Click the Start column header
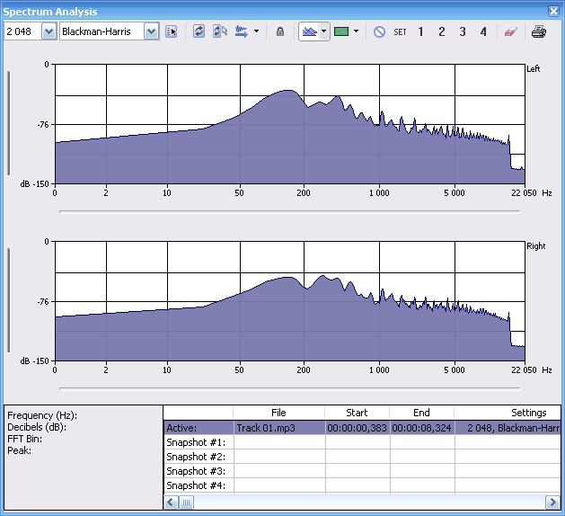 point(357,413)
